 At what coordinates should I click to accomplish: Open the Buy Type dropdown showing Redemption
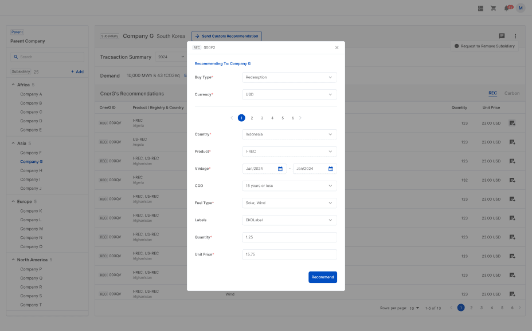289,76
